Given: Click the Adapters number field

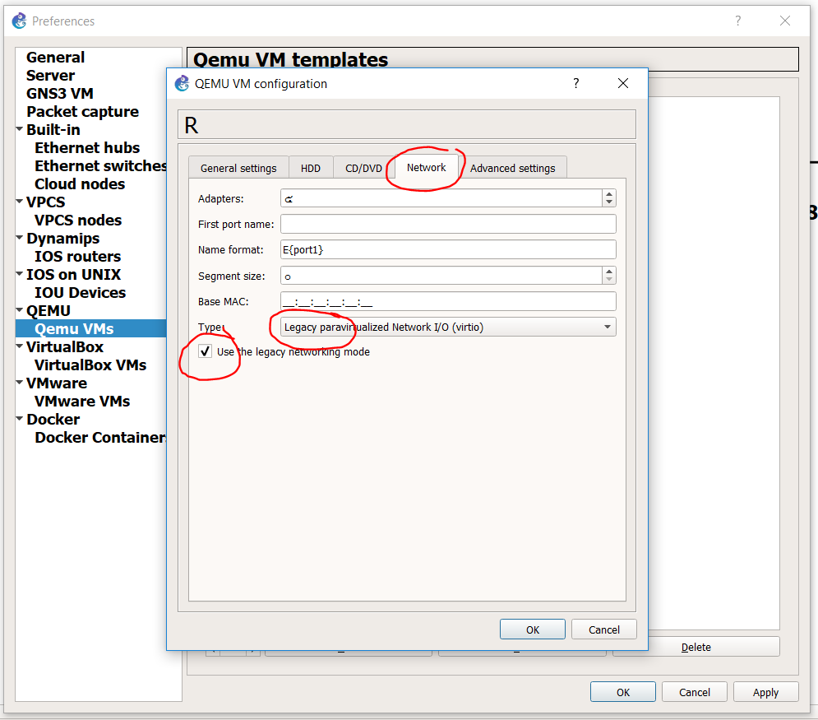Looking at the screenshot, I should point(441,198).
